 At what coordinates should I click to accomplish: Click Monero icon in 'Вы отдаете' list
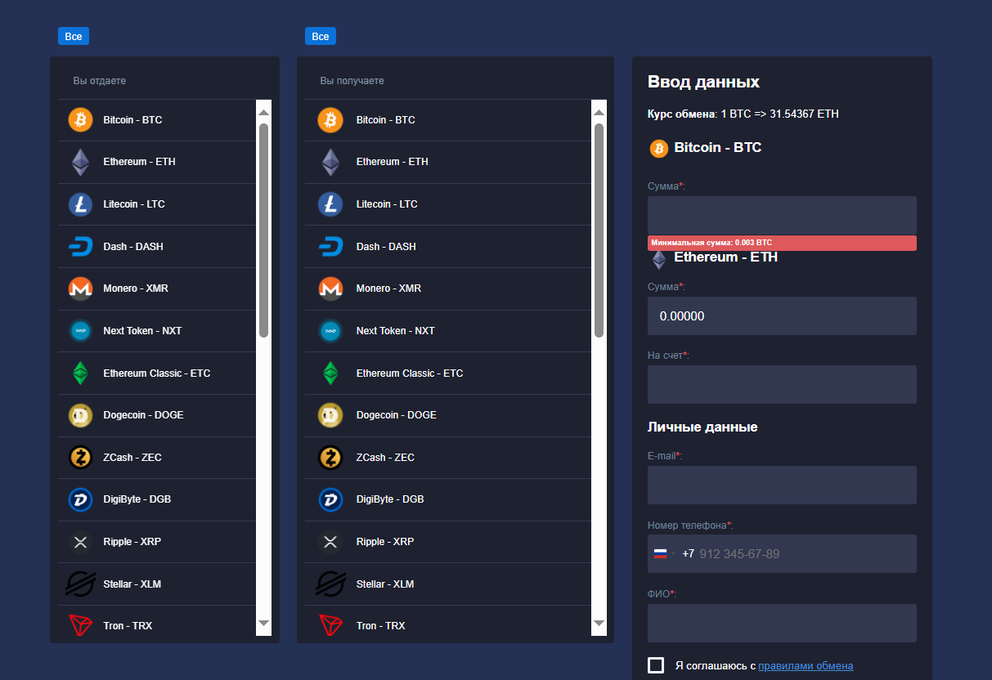click(80, 289)
